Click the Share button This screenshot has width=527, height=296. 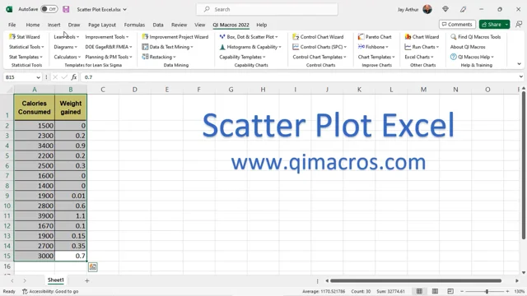pos(492,24)
